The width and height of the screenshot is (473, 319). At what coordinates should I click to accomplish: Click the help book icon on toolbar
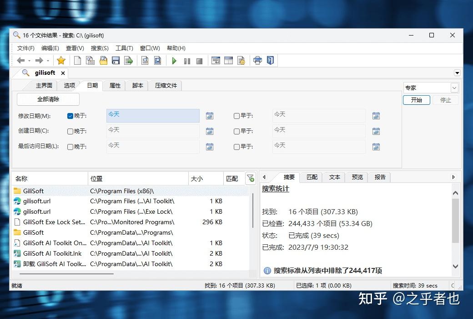coord(271,60)
